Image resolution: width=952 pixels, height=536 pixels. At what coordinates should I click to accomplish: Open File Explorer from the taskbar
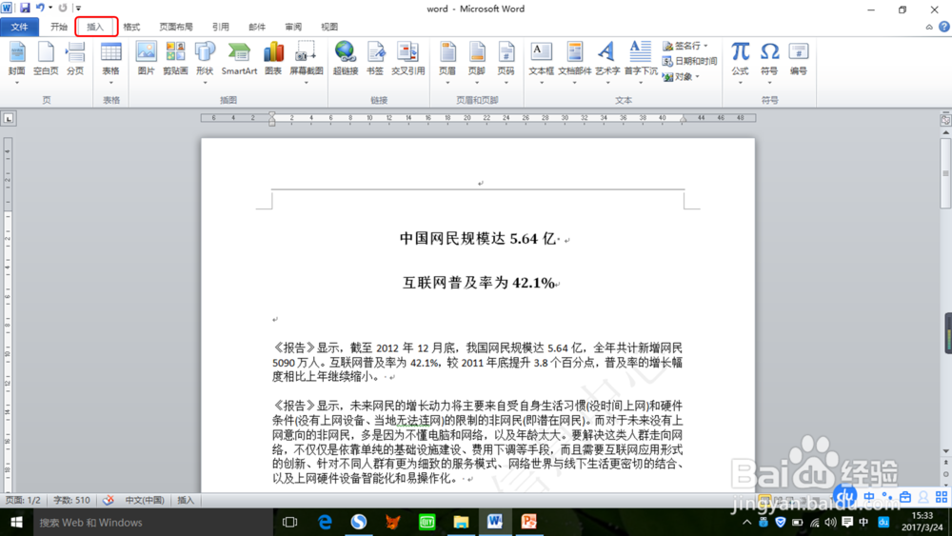461,522
